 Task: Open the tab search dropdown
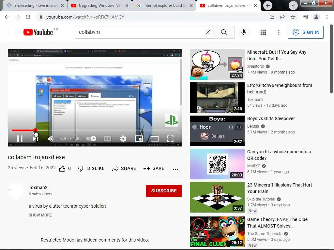[x=293, y=6]
